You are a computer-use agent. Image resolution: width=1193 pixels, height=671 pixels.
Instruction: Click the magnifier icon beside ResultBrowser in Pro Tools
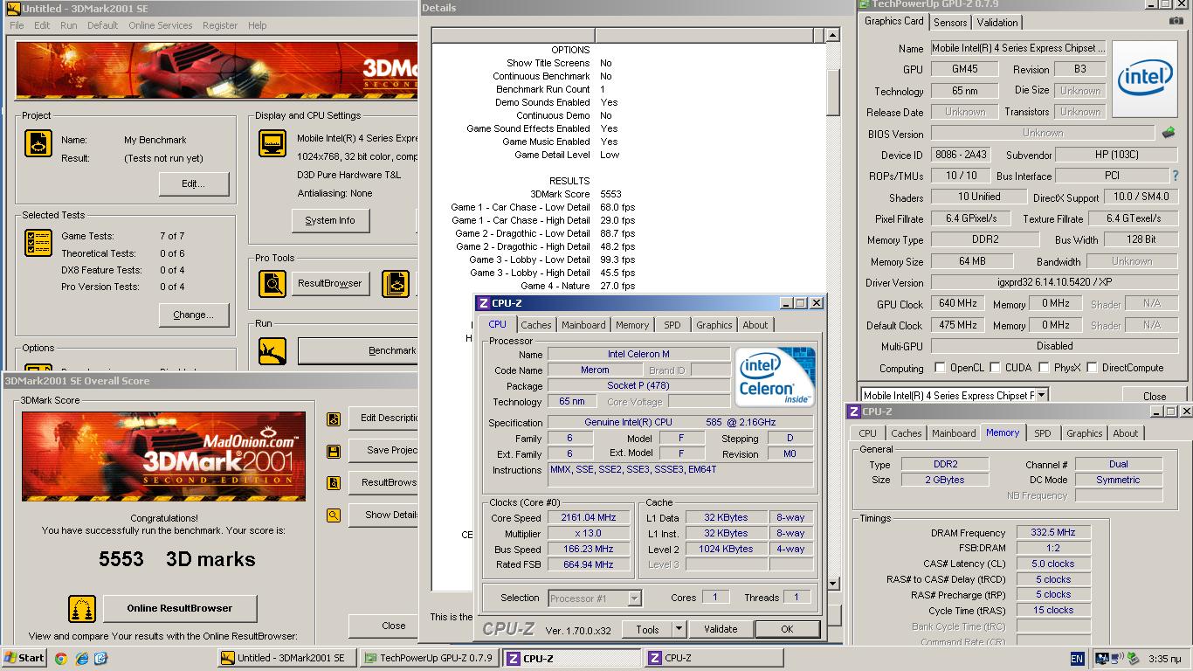point(272,284)
